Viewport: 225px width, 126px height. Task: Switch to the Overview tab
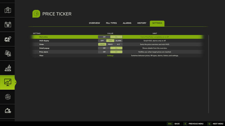[94, 23]
